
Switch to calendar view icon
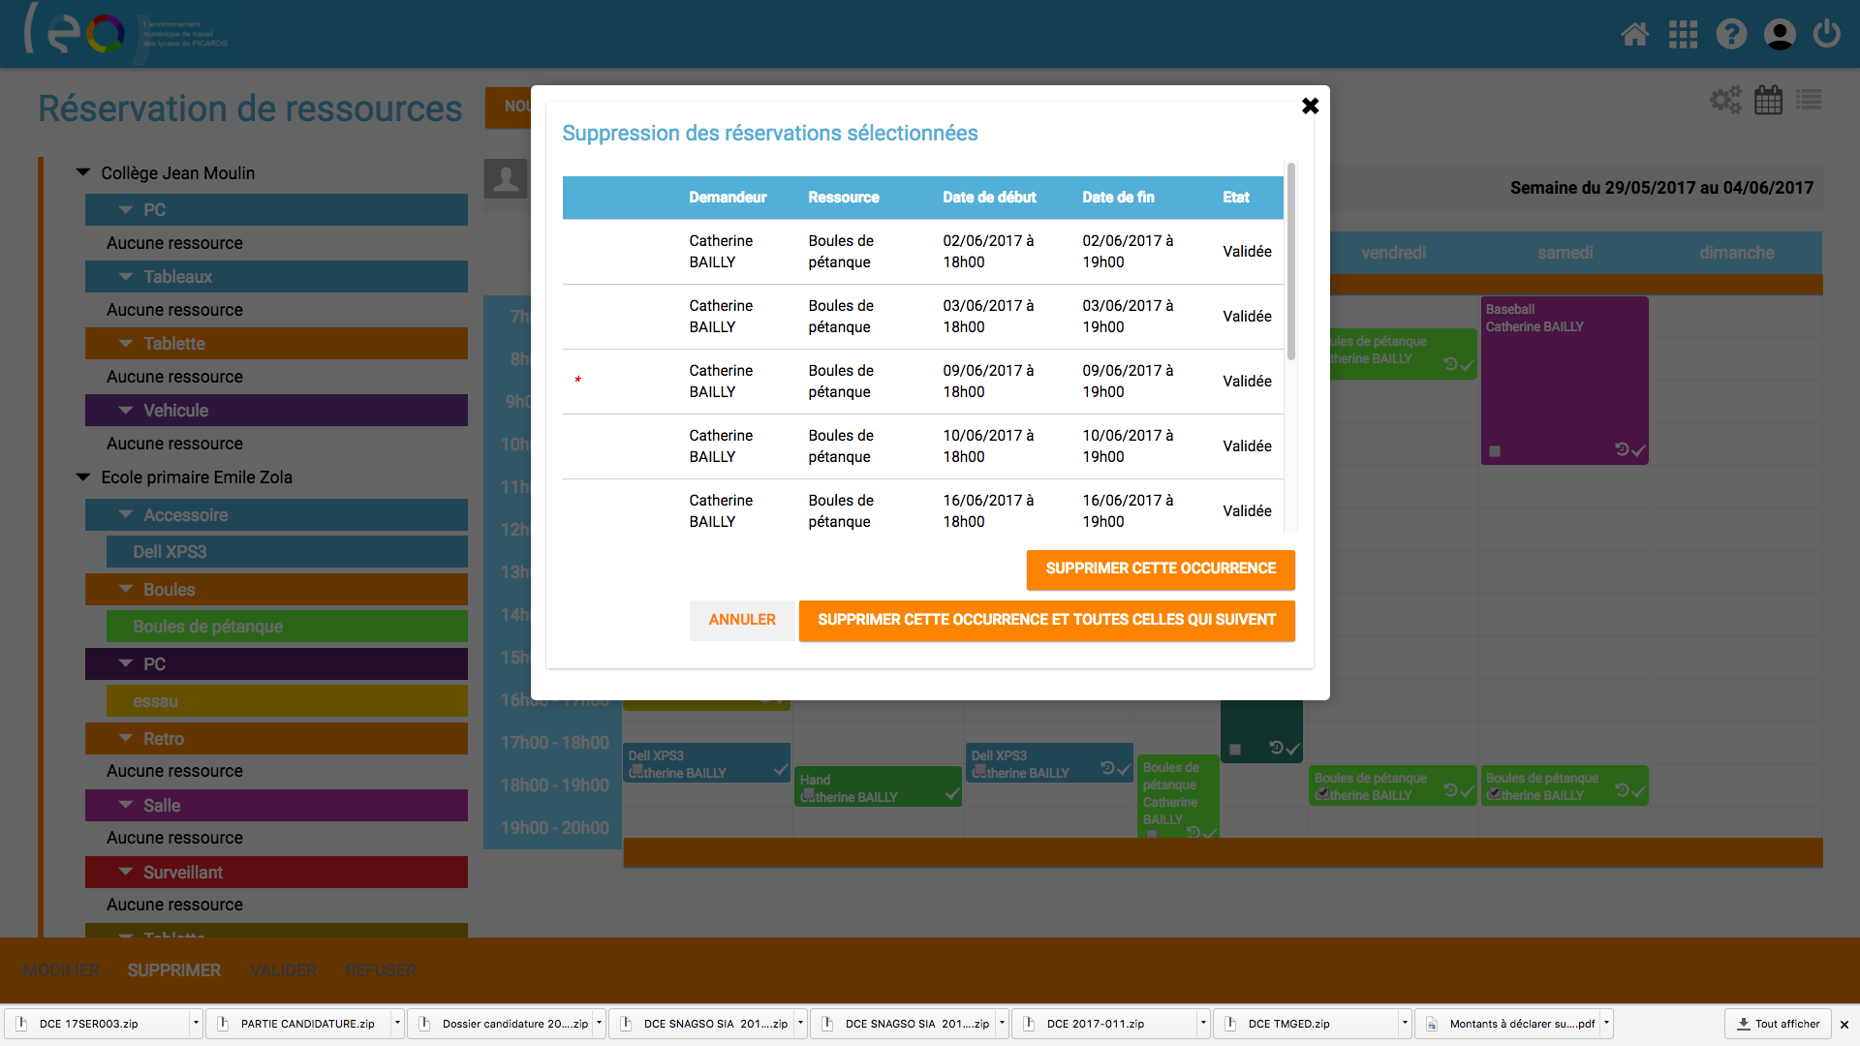tap(1768, 100)
